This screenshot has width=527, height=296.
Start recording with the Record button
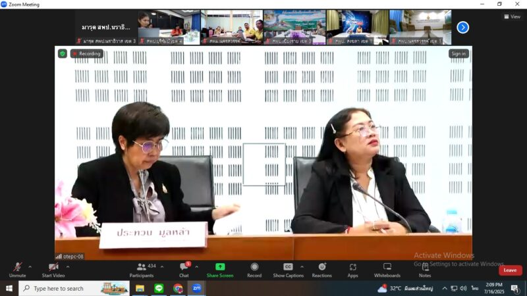(254, 269)
